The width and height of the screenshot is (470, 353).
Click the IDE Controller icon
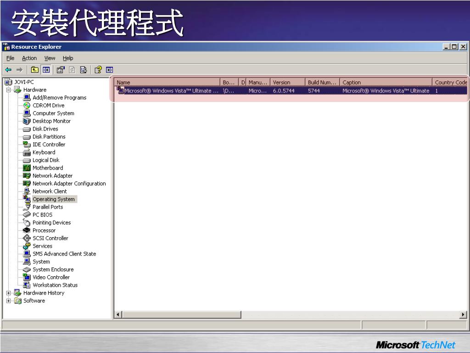tap(27, 144)
